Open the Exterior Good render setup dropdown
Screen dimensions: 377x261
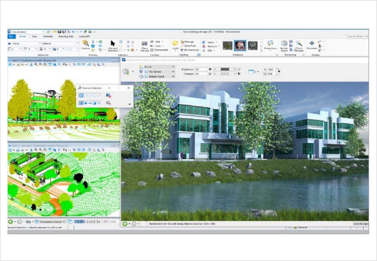[173, 76]
